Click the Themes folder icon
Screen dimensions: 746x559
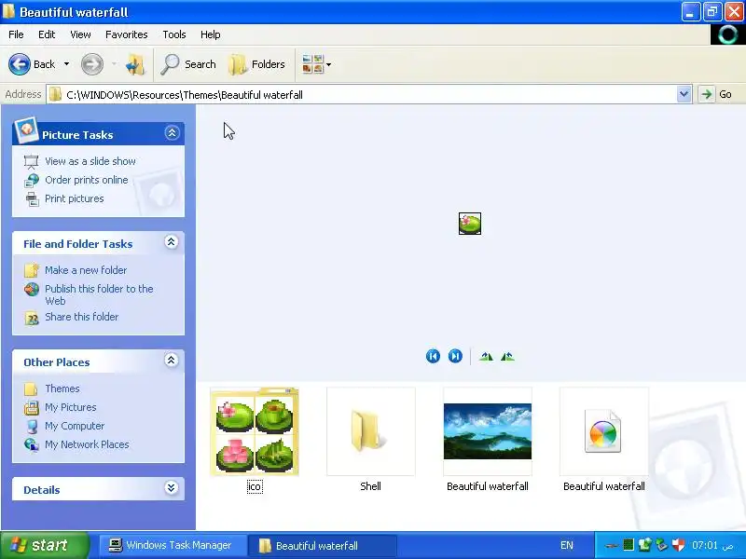click(x=31, y=389)
